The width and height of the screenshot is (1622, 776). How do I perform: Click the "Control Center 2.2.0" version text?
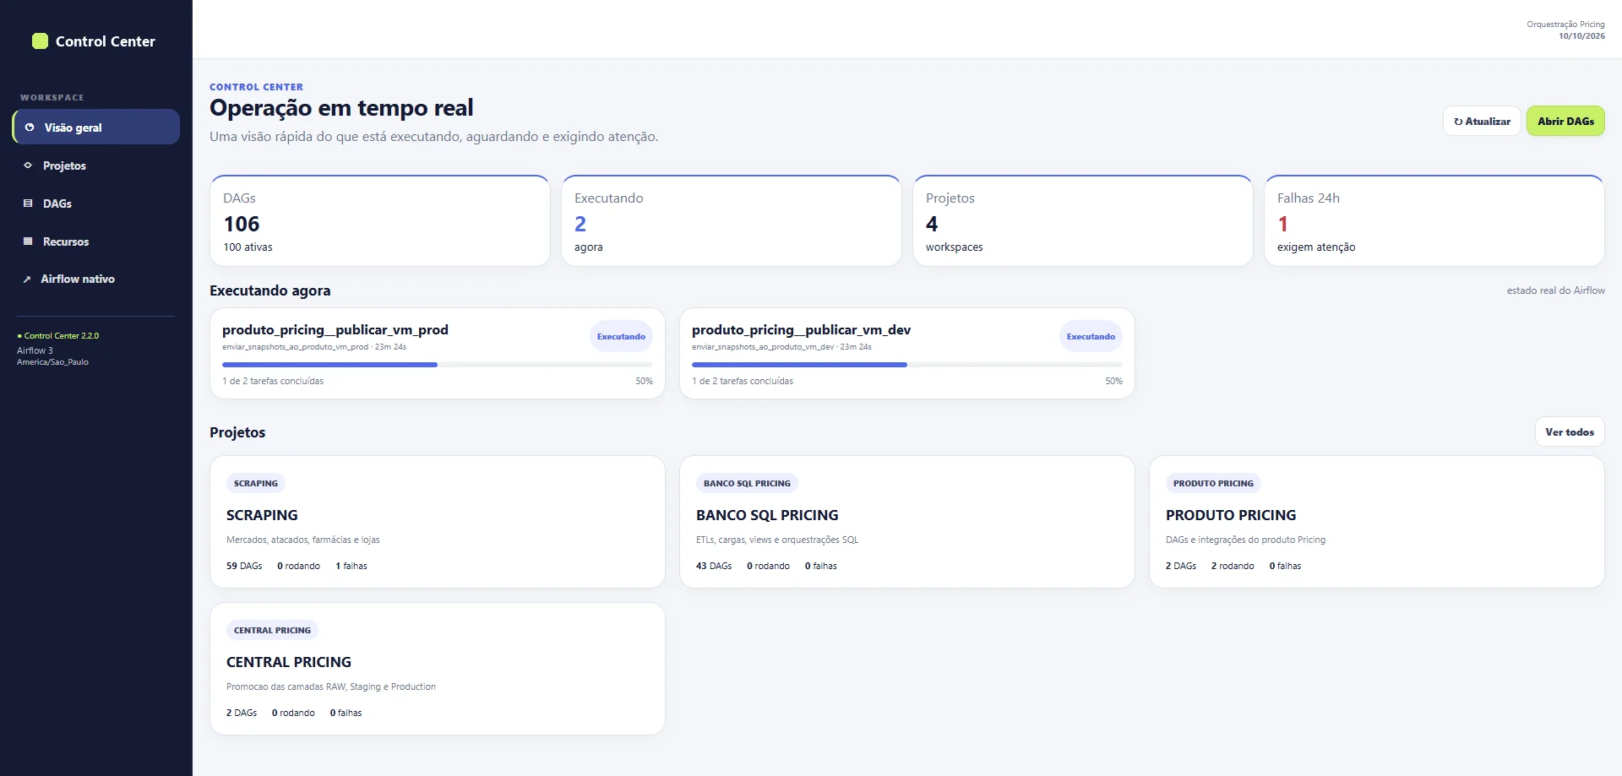(x=61, y=336)
